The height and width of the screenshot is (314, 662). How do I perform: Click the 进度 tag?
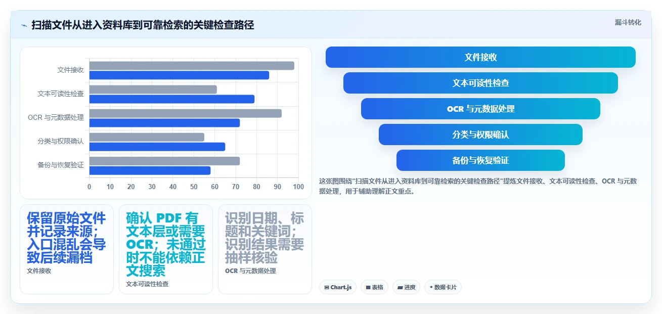click(x=406, y=287)
